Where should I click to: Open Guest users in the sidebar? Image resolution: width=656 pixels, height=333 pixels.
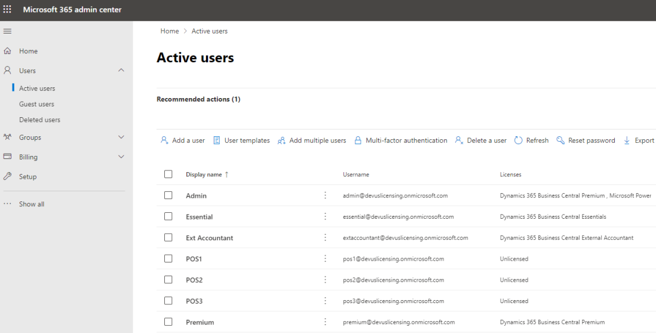(x=36, y=104)
